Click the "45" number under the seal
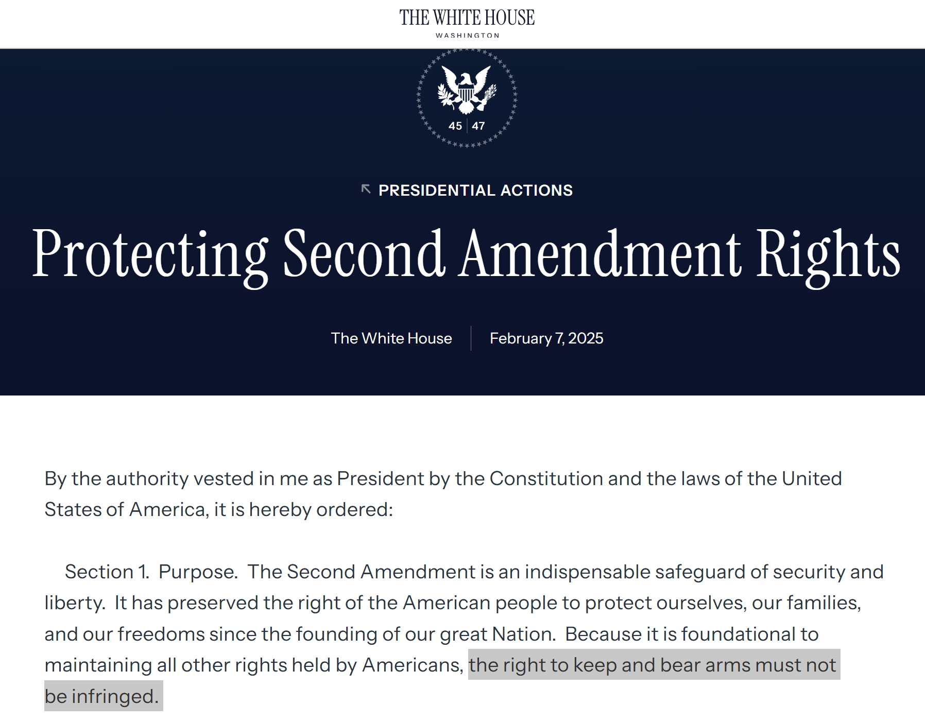The height and width of the screenshot is (722, 925). (x=455, y=126)
